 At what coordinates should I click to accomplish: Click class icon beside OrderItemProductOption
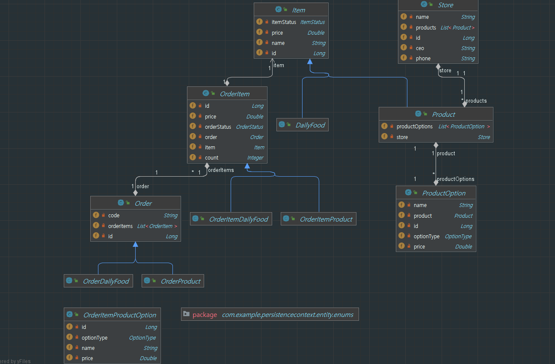click(x=69, y=314)
